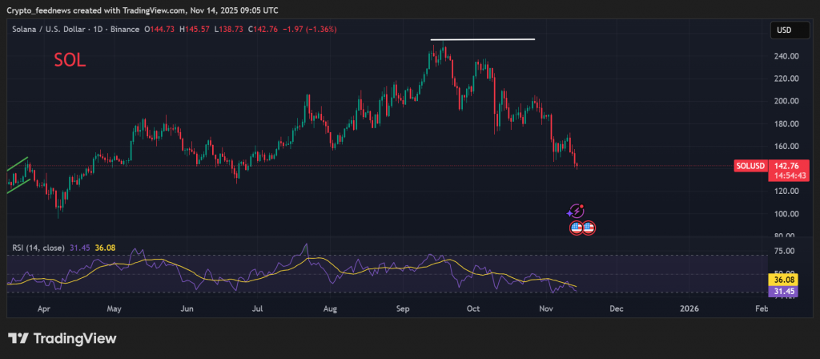
Task: Select the red SOLUSD price tag
Action: click(750, 166)
